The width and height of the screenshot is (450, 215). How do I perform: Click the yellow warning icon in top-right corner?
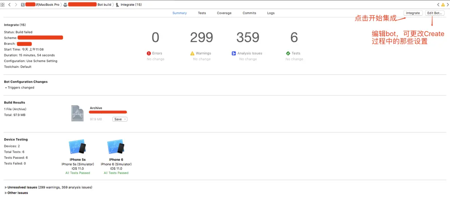[x=443, y=5]
